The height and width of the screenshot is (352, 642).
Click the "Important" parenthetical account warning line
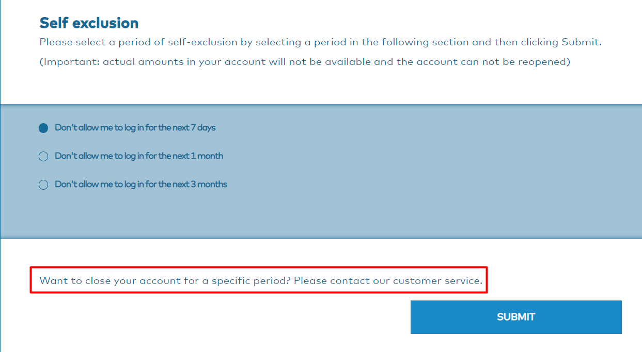click(305, 62)
